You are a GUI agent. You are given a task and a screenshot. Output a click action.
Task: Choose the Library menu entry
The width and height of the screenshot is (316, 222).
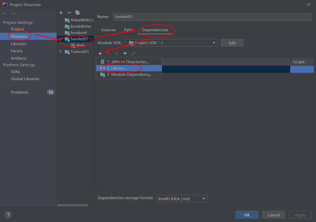coord(129,68)
